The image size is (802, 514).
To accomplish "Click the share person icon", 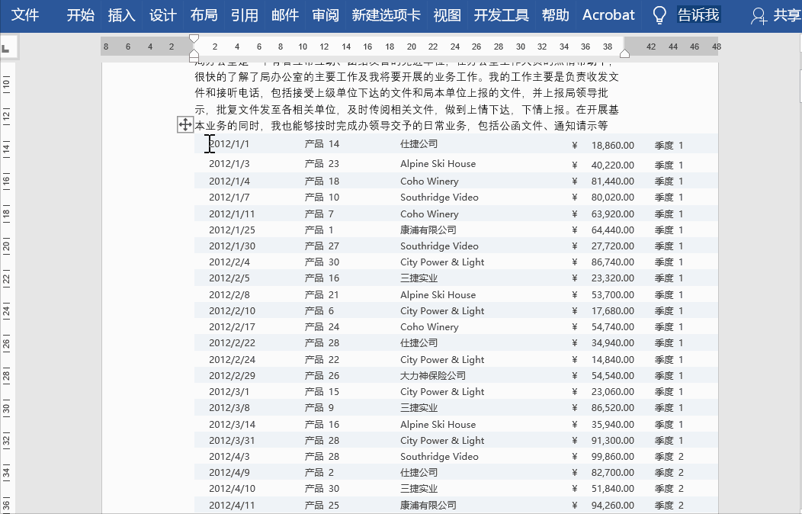I will click(759, 16).
